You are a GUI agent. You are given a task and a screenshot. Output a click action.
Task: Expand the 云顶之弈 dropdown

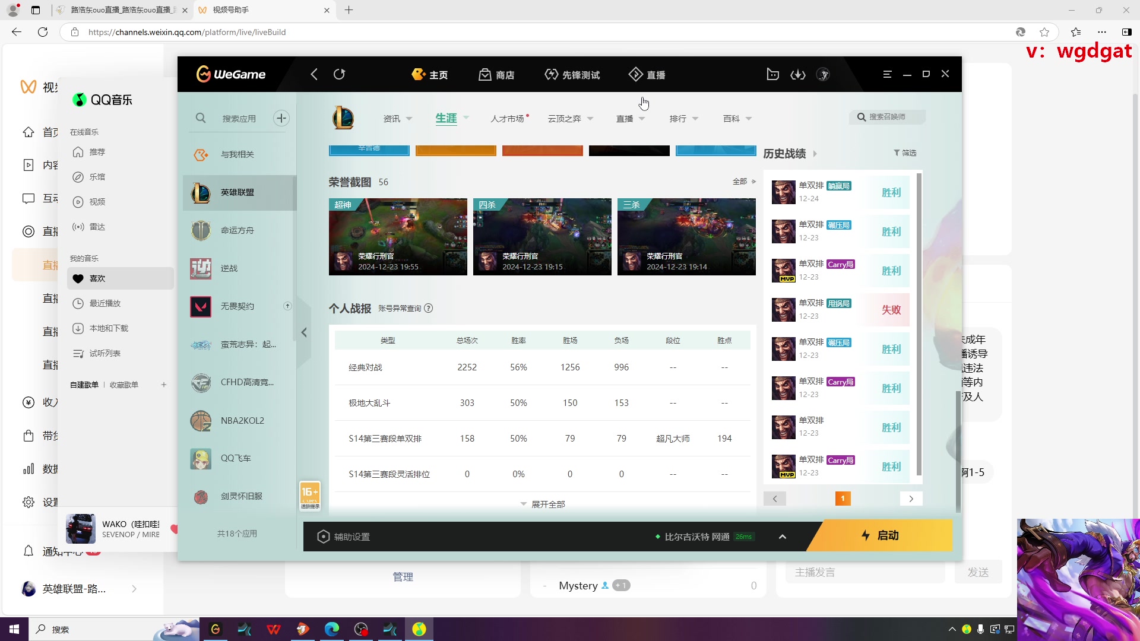click(x=590, y=119)
